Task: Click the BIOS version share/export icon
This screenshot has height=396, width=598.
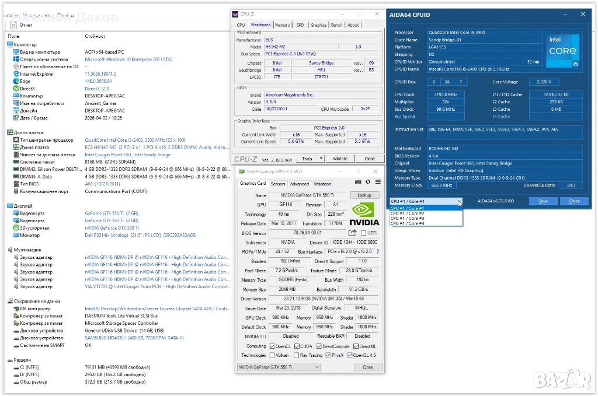Action: [x=353, y=233]
